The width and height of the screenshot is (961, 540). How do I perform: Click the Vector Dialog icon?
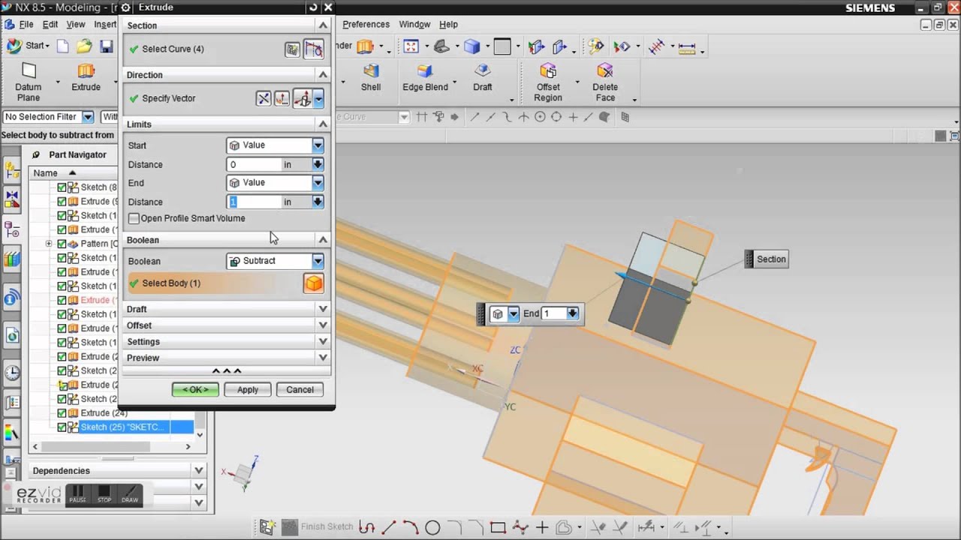282,98
